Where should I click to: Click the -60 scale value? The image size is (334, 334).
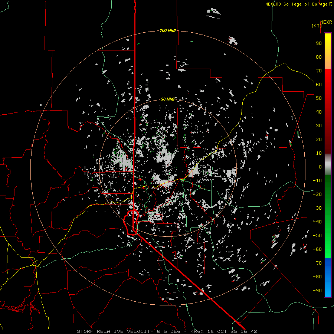click(317, 249)
